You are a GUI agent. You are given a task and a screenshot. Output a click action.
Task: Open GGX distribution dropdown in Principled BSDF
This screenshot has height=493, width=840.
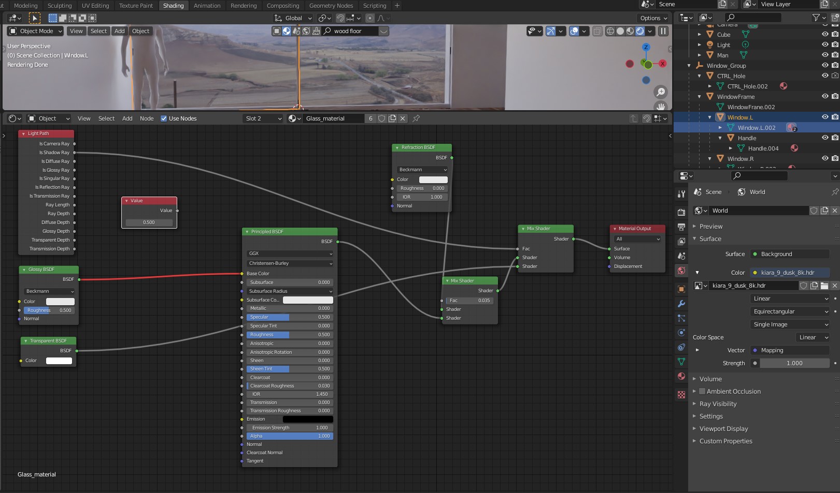pos(290,253)
